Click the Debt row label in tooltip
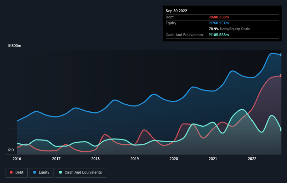The image size is (287, 183). click(x=170, y=17)
